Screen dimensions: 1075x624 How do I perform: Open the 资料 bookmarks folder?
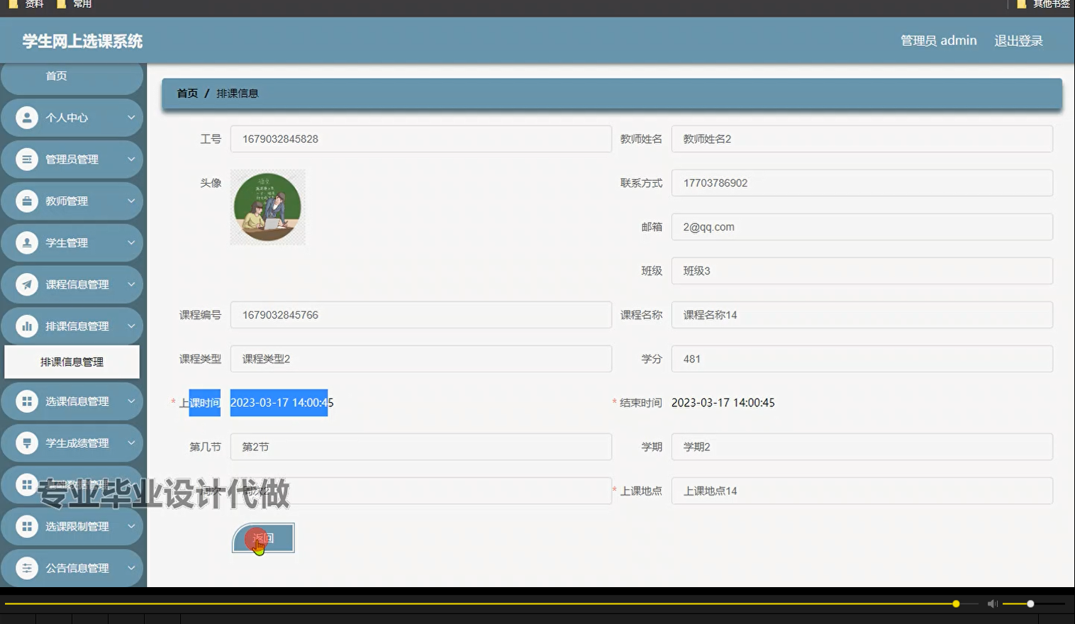(30, 4)
